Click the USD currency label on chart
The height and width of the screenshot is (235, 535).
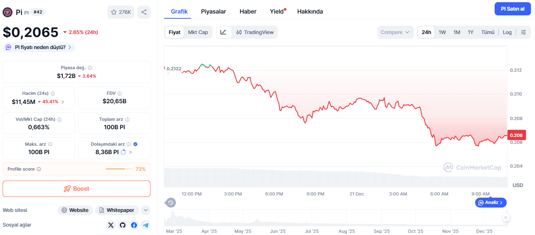518,185
